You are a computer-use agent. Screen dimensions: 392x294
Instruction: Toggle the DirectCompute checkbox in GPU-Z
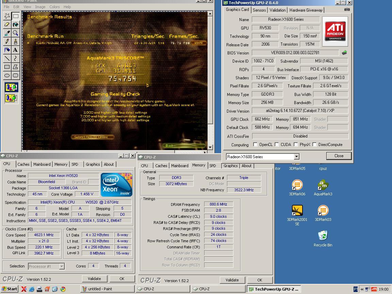(314, 145)
